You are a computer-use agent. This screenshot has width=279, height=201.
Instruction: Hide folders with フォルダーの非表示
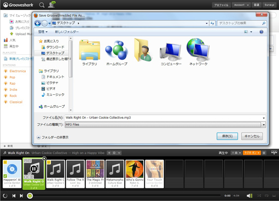53,137
